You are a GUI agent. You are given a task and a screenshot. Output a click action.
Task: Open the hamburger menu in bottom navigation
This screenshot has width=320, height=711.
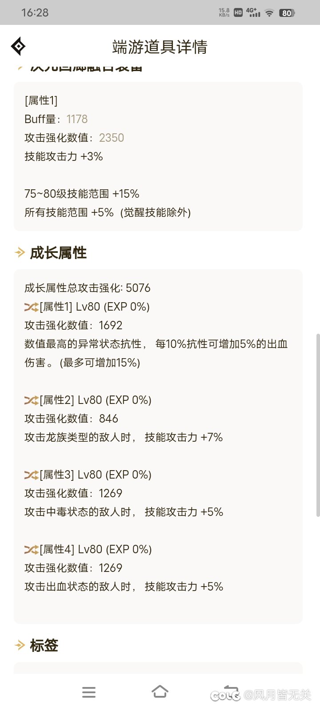pyautogui.click(x=89, y=692)
